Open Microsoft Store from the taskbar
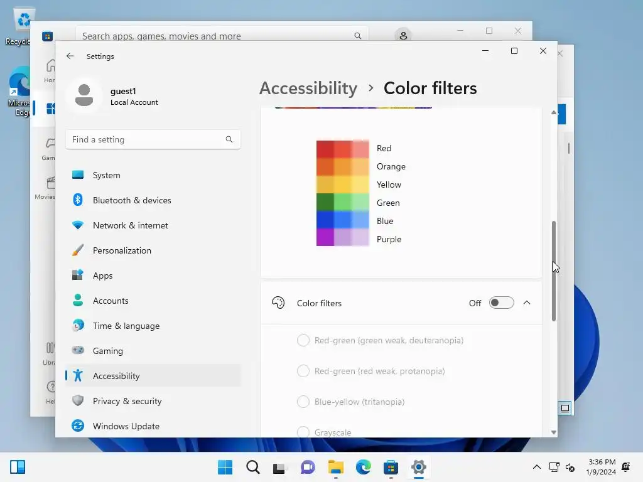The width and height of the screenshot is (643, 482). tap(391, 467)
